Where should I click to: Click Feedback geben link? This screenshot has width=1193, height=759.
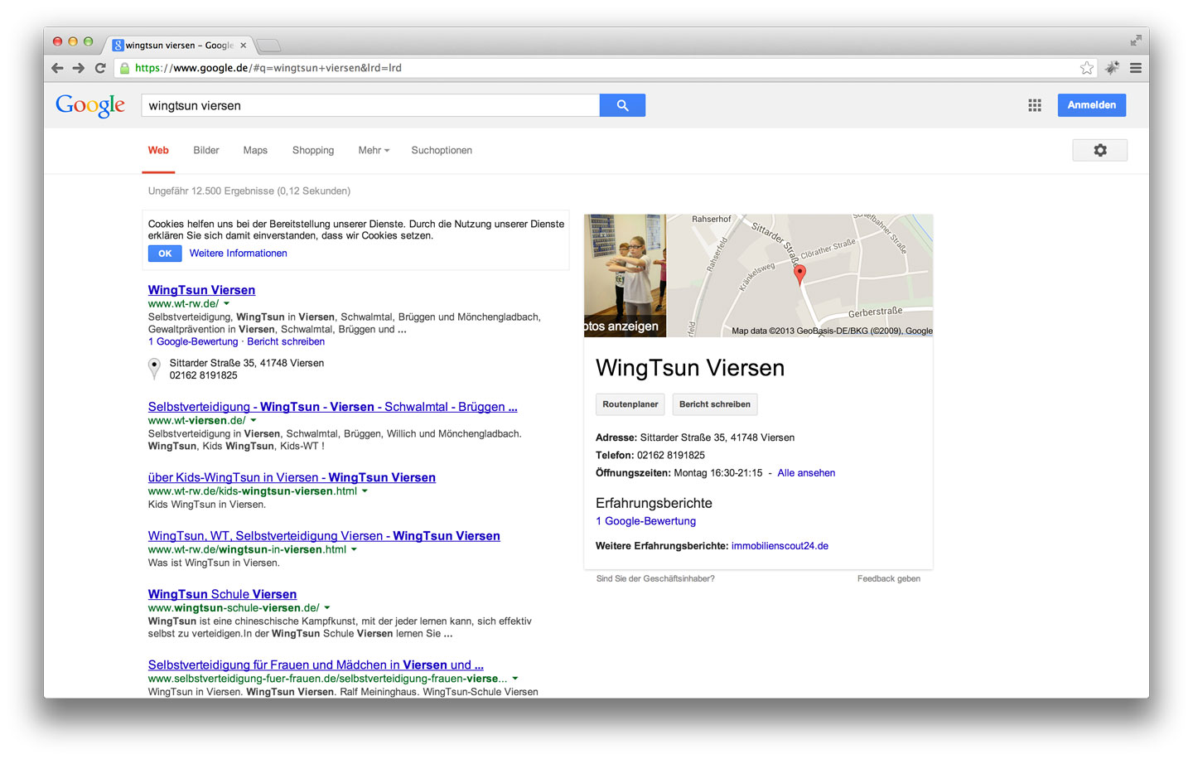889,578
